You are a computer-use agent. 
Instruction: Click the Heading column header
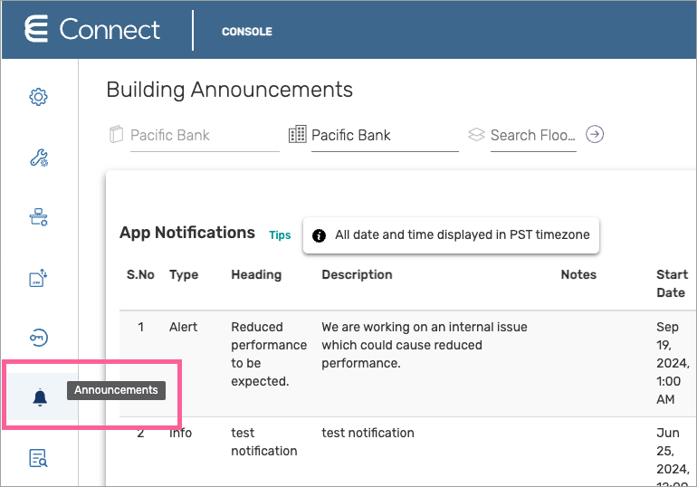point(256,275)
